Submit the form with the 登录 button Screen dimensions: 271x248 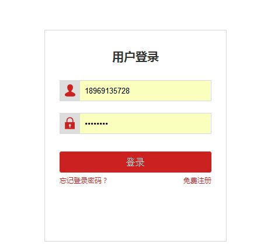tap(135, 162)
